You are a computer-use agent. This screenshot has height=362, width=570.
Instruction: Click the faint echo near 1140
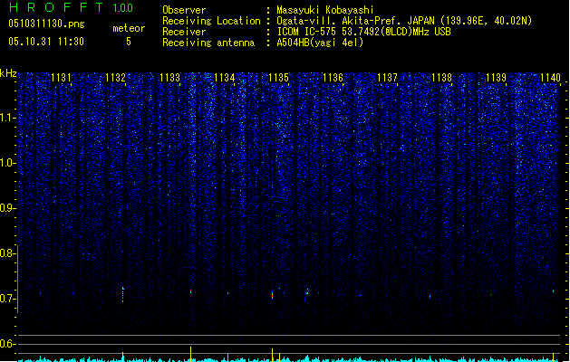553,291
